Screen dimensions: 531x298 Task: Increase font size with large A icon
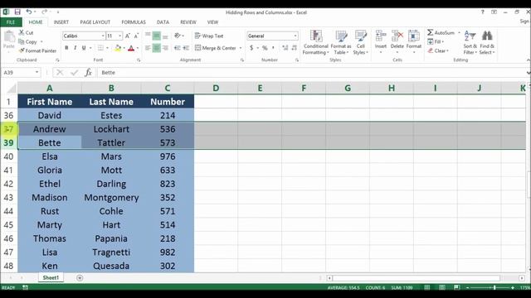pyautogui.click(x=128, y=36)
